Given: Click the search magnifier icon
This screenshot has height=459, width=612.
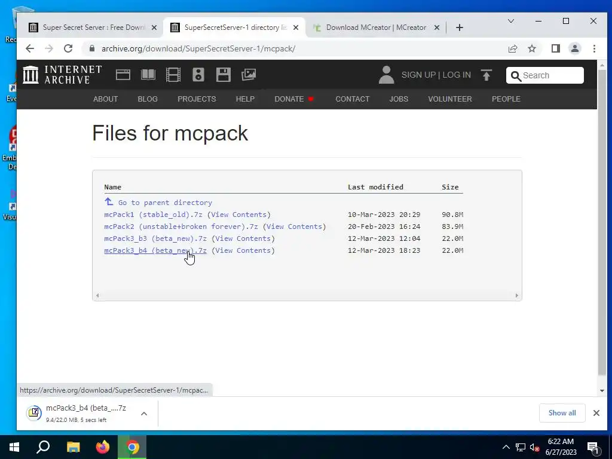Looking at the screenshot, I should tap(516, 76).
